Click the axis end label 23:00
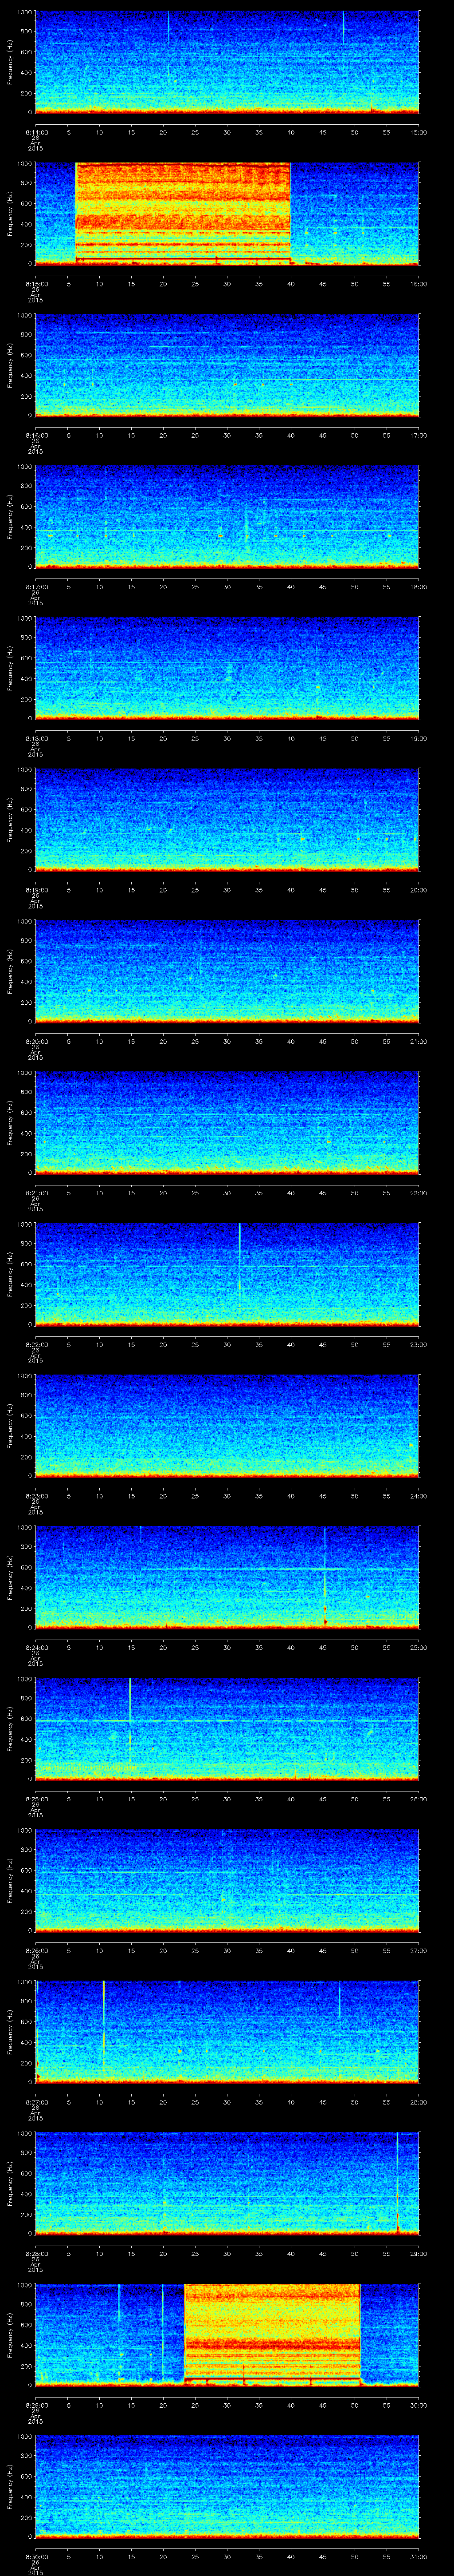The image size is (454, 2576). click(418, 1344)
